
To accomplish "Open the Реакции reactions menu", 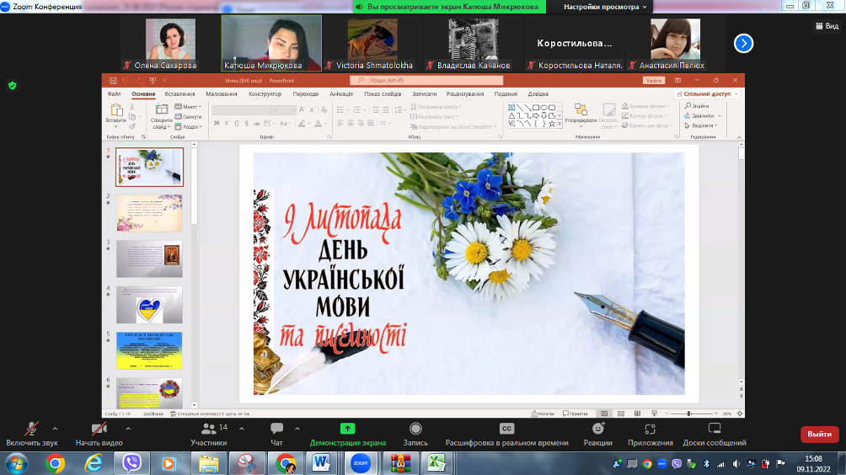I will 597,430.
